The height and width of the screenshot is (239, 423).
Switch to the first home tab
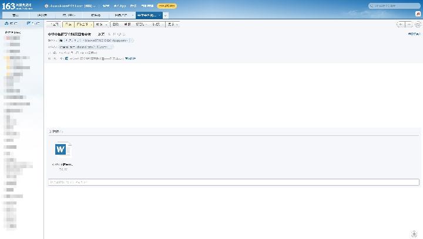click(15, 15)
